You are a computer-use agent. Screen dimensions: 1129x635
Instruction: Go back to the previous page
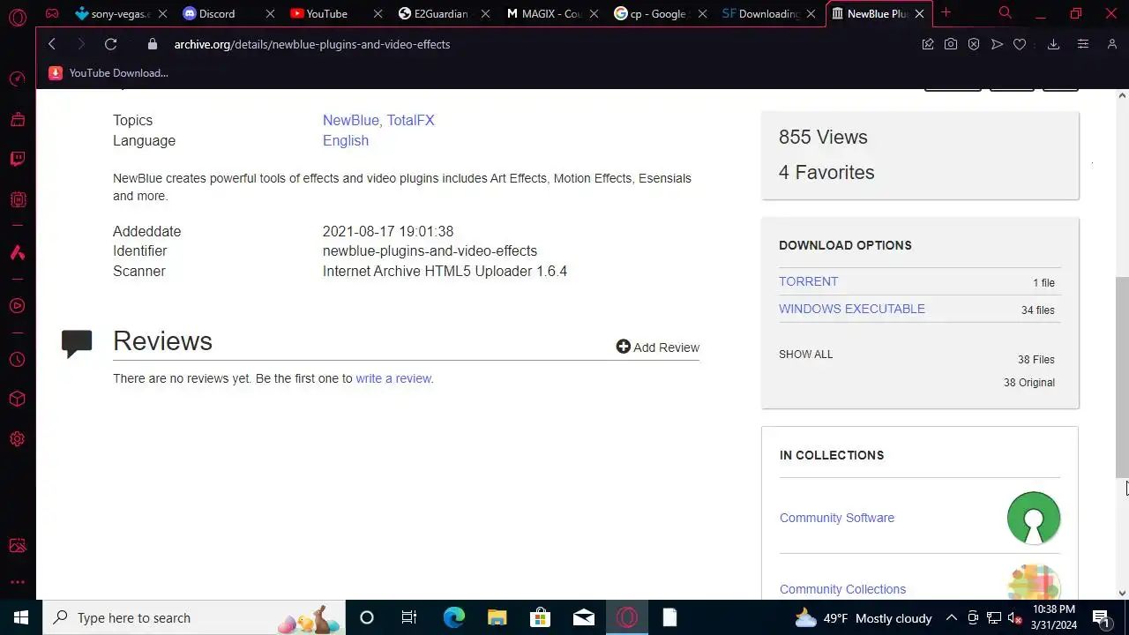tap(52, 44)
